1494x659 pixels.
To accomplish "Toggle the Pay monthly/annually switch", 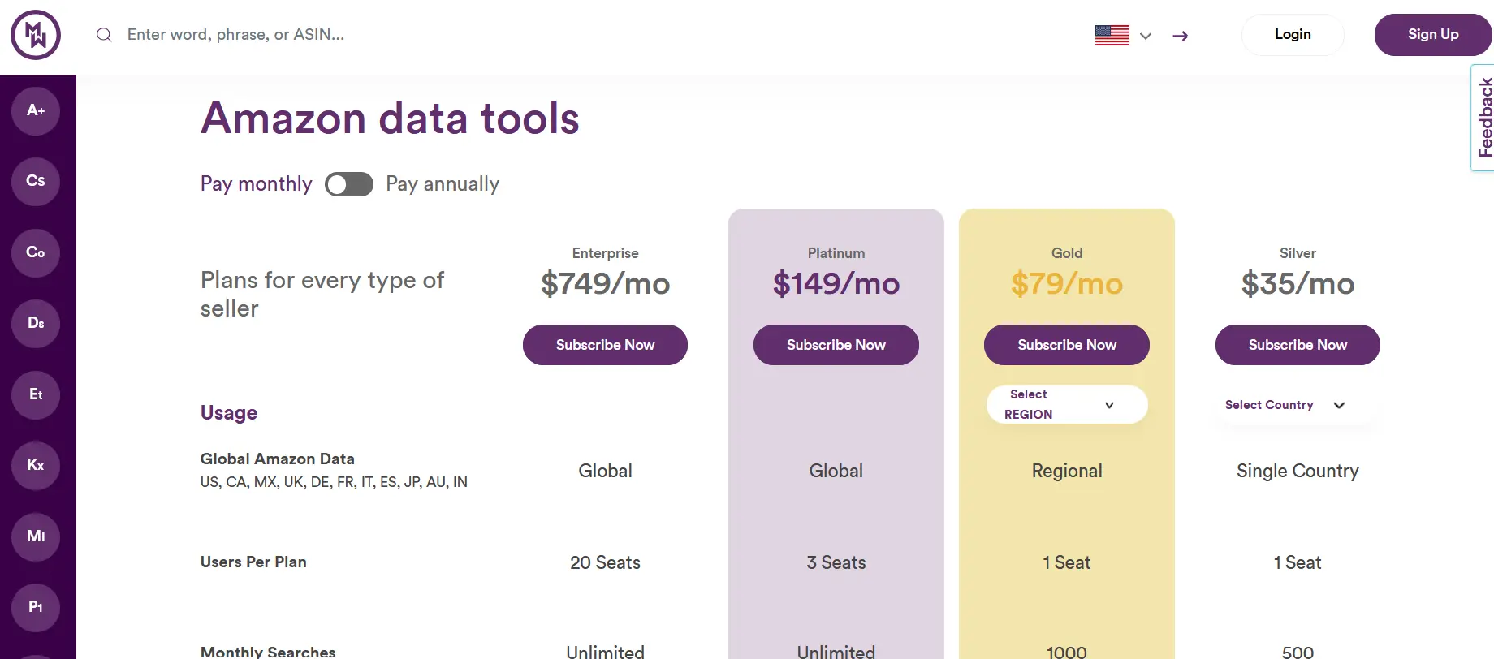I will coord(349,184).
